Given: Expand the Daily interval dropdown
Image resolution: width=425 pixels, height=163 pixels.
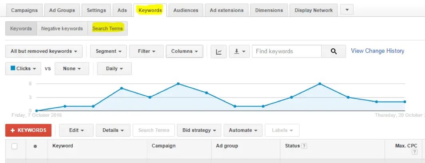Looking at the screenshot, I should click(x=114, y=69).
